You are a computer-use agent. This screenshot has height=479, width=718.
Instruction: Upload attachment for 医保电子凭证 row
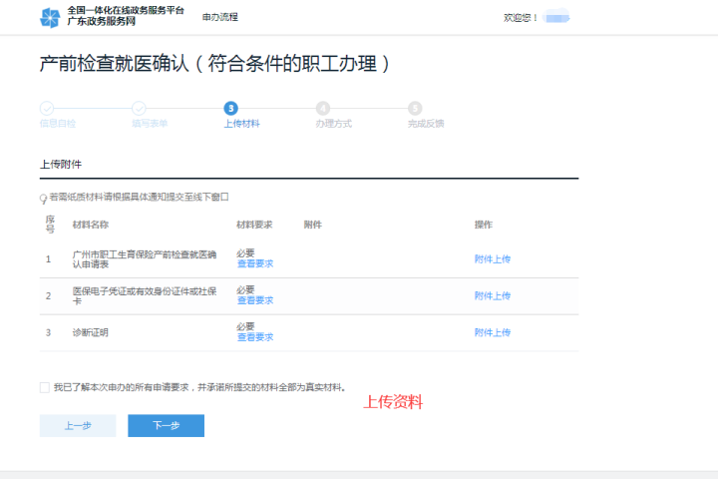492,295
